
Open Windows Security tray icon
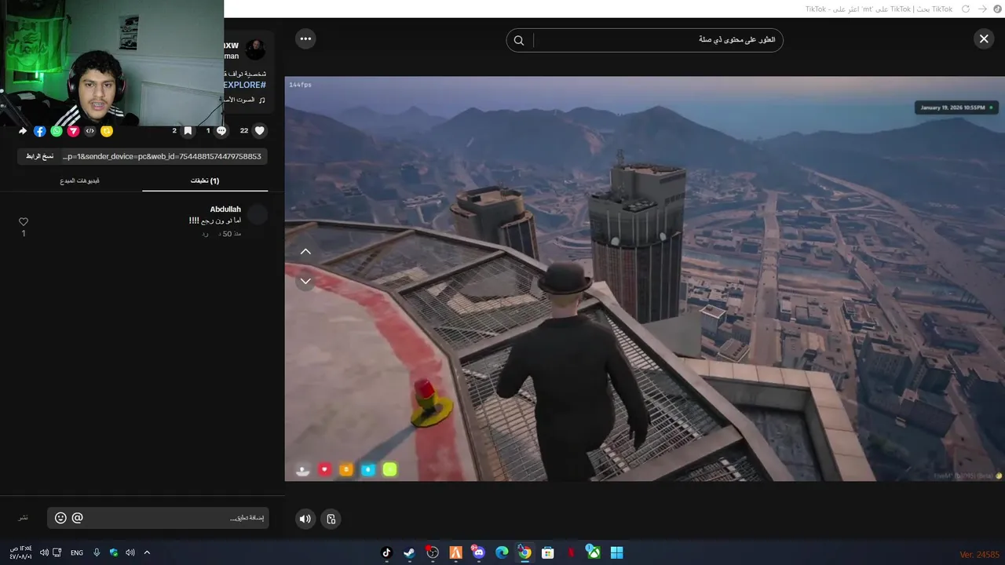[x=114, y=552]
